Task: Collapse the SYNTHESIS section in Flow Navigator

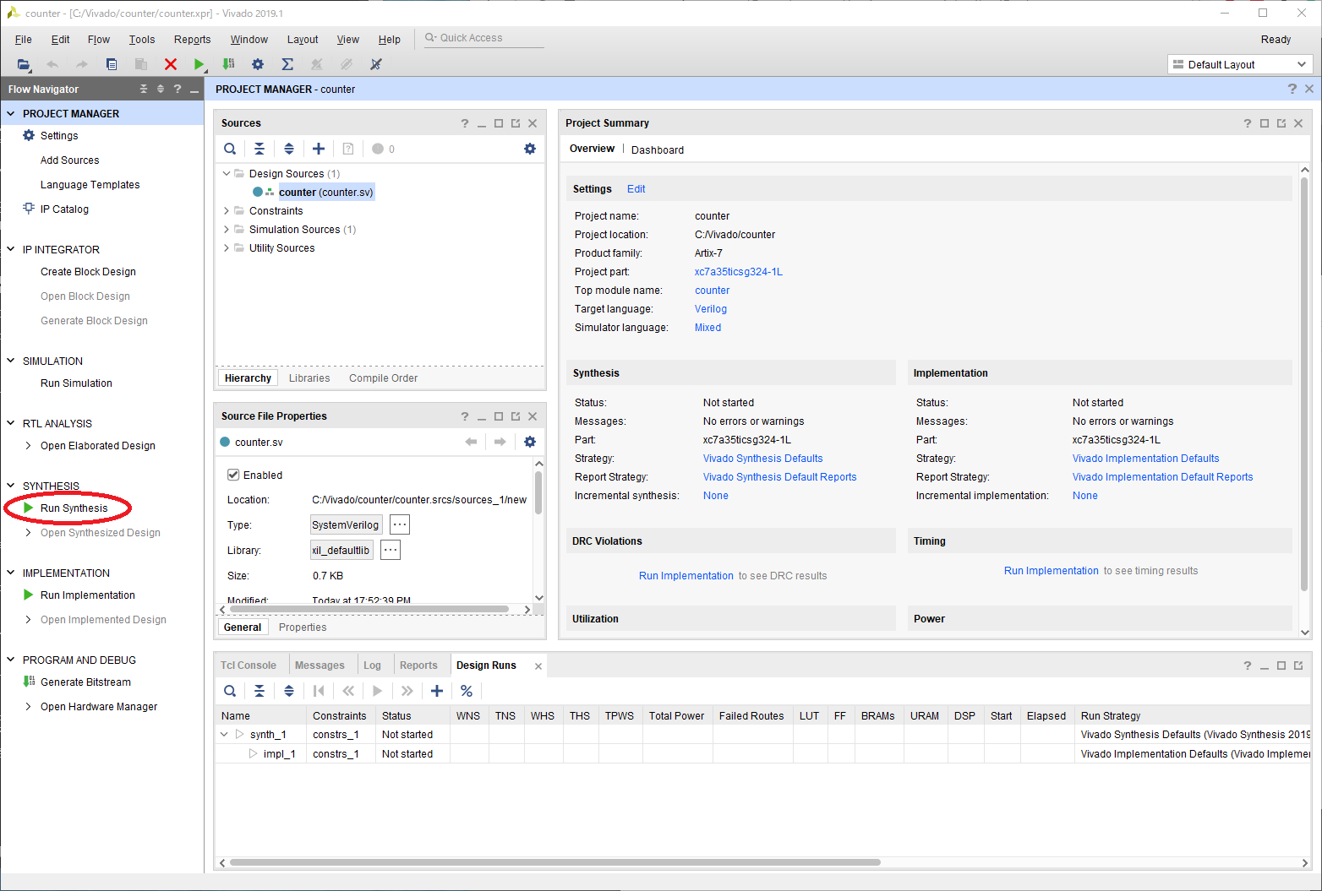Action: (11, 486)
